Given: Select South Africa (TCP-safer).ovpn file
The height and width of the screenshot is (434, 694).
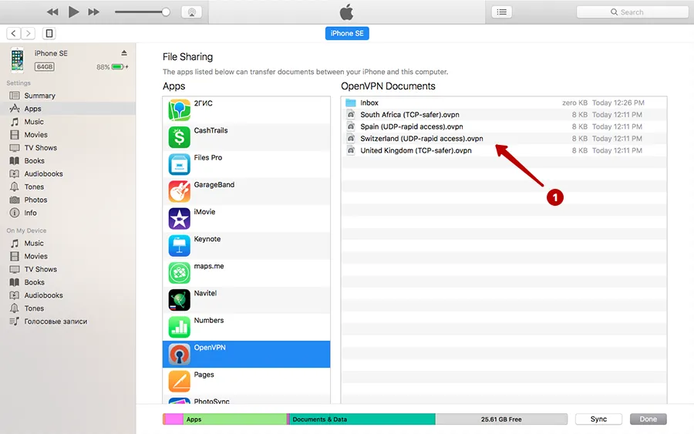Looking at the screenshot, I should (x=504, y=115).
